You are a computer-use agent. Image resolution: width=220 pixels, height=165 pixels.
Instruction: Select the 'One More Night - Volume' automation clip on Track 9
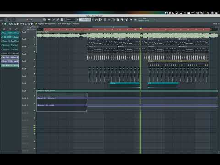127,91
